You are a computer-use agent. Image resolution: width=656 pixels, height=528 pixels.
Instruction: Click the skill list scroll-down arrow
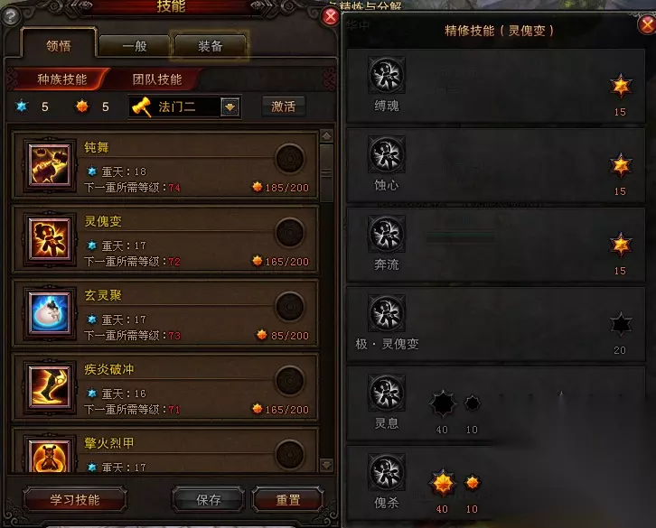click(x=326, y=465)
